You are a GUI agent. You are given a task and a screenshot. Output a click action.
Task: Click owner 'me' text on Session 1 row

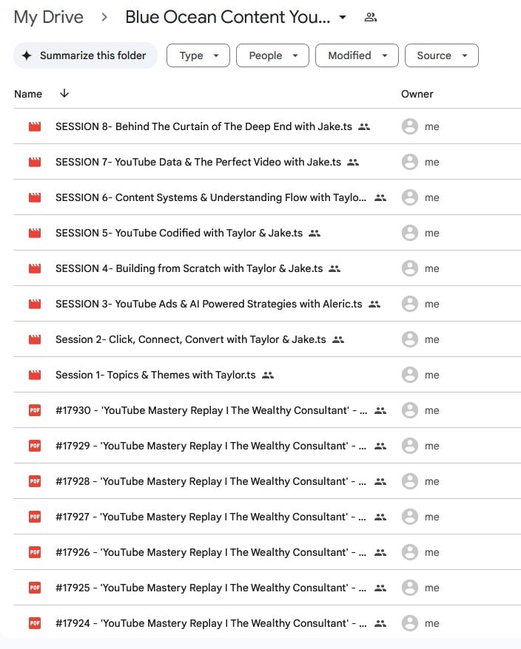point(432,375)
